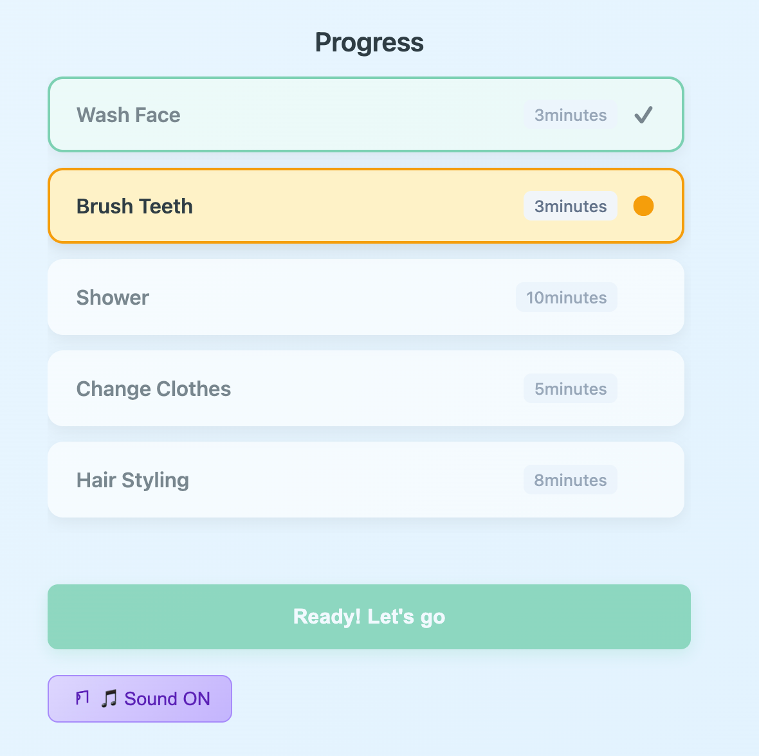Click the Wash Face label text
This screenshot has height=756, width=759.
coord(129,115)
